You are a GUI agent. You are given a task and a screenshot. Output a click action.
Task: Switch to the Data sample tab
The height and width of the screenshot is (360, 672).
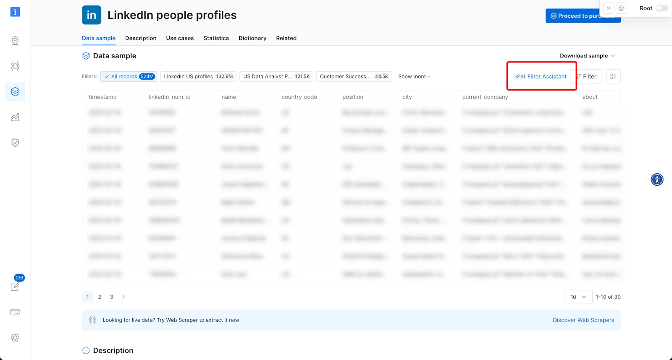point(99,38)
